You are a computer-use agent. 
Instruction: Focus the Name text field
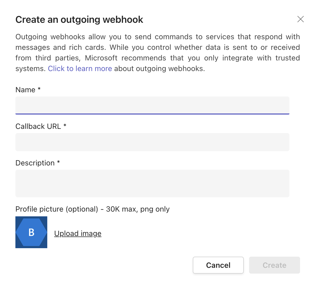(x=152, y=106)
